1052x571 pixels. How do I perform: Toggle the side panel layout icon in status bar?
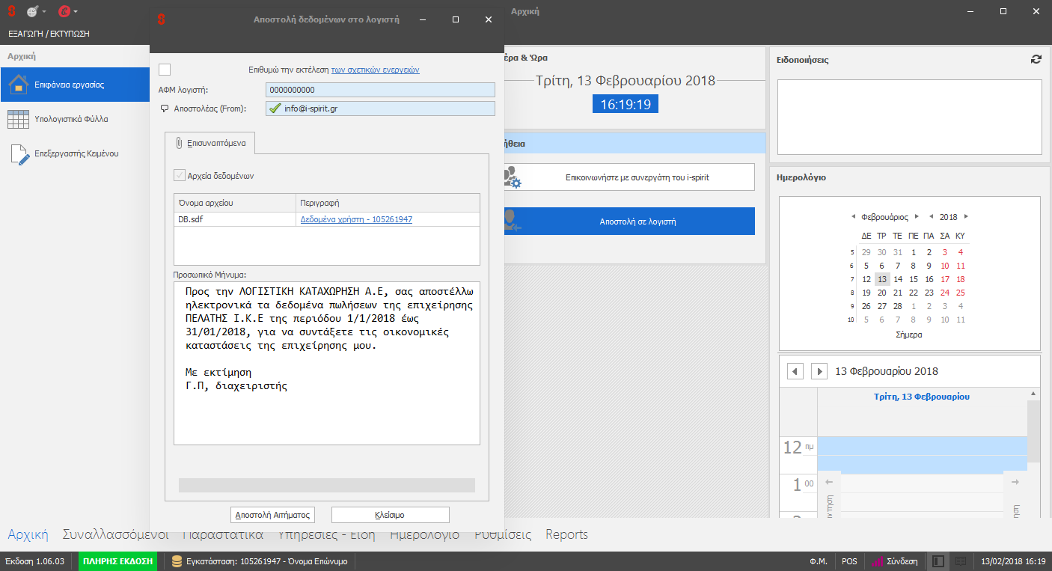(x=938, y=561)
